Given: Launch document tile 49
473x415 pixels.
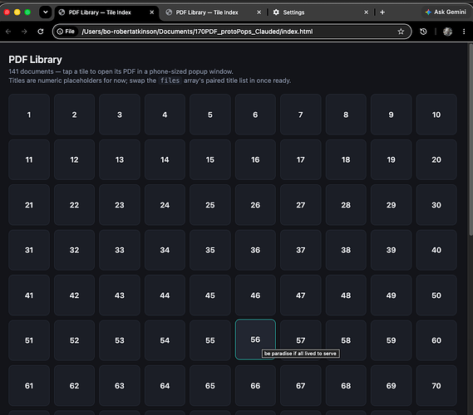Looking at the screenshot, I should click(391, 295).
